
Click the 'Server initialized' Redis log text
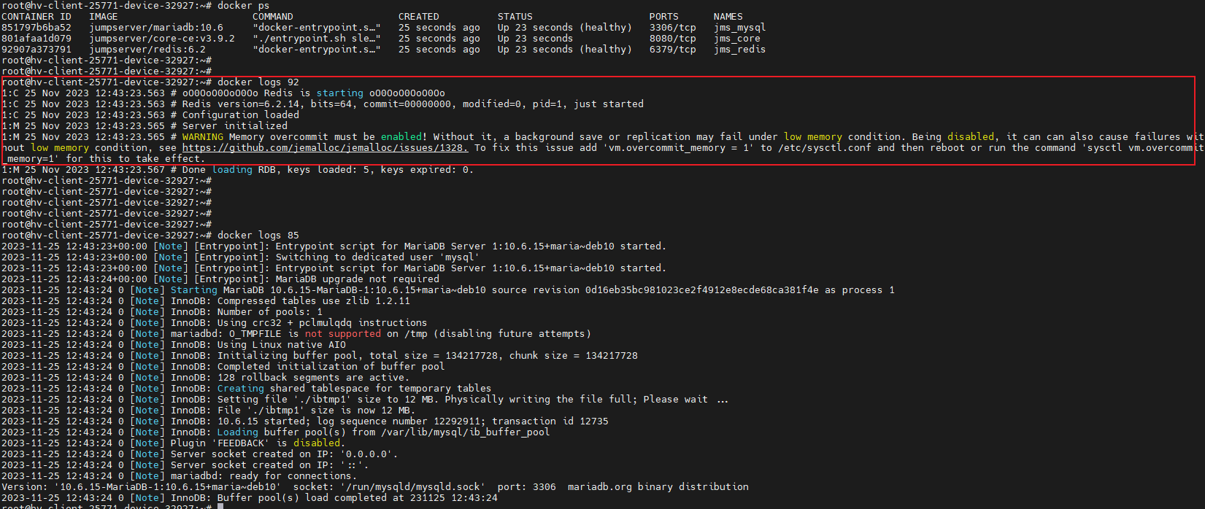pyautogui.click(x=235, y=126)
